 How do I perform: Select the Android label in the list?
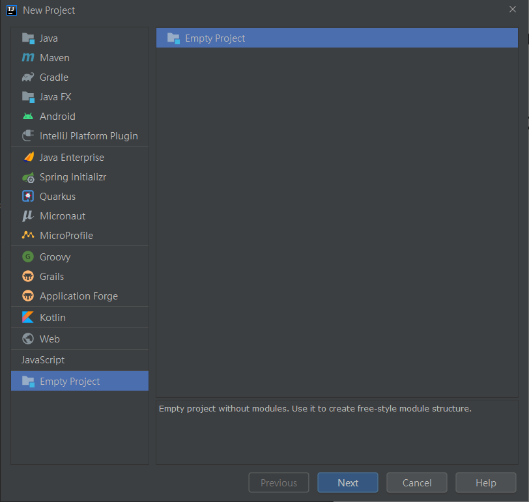58,117
